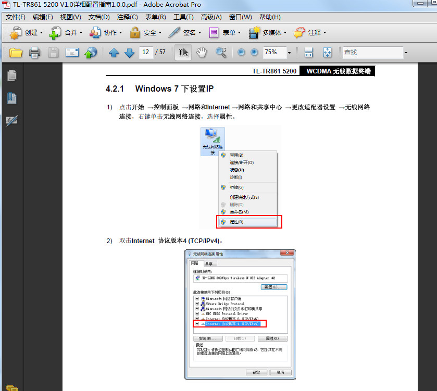Go to previous page with up arrow
This screenshot has width=437, height=391.
tap(114, 53)
